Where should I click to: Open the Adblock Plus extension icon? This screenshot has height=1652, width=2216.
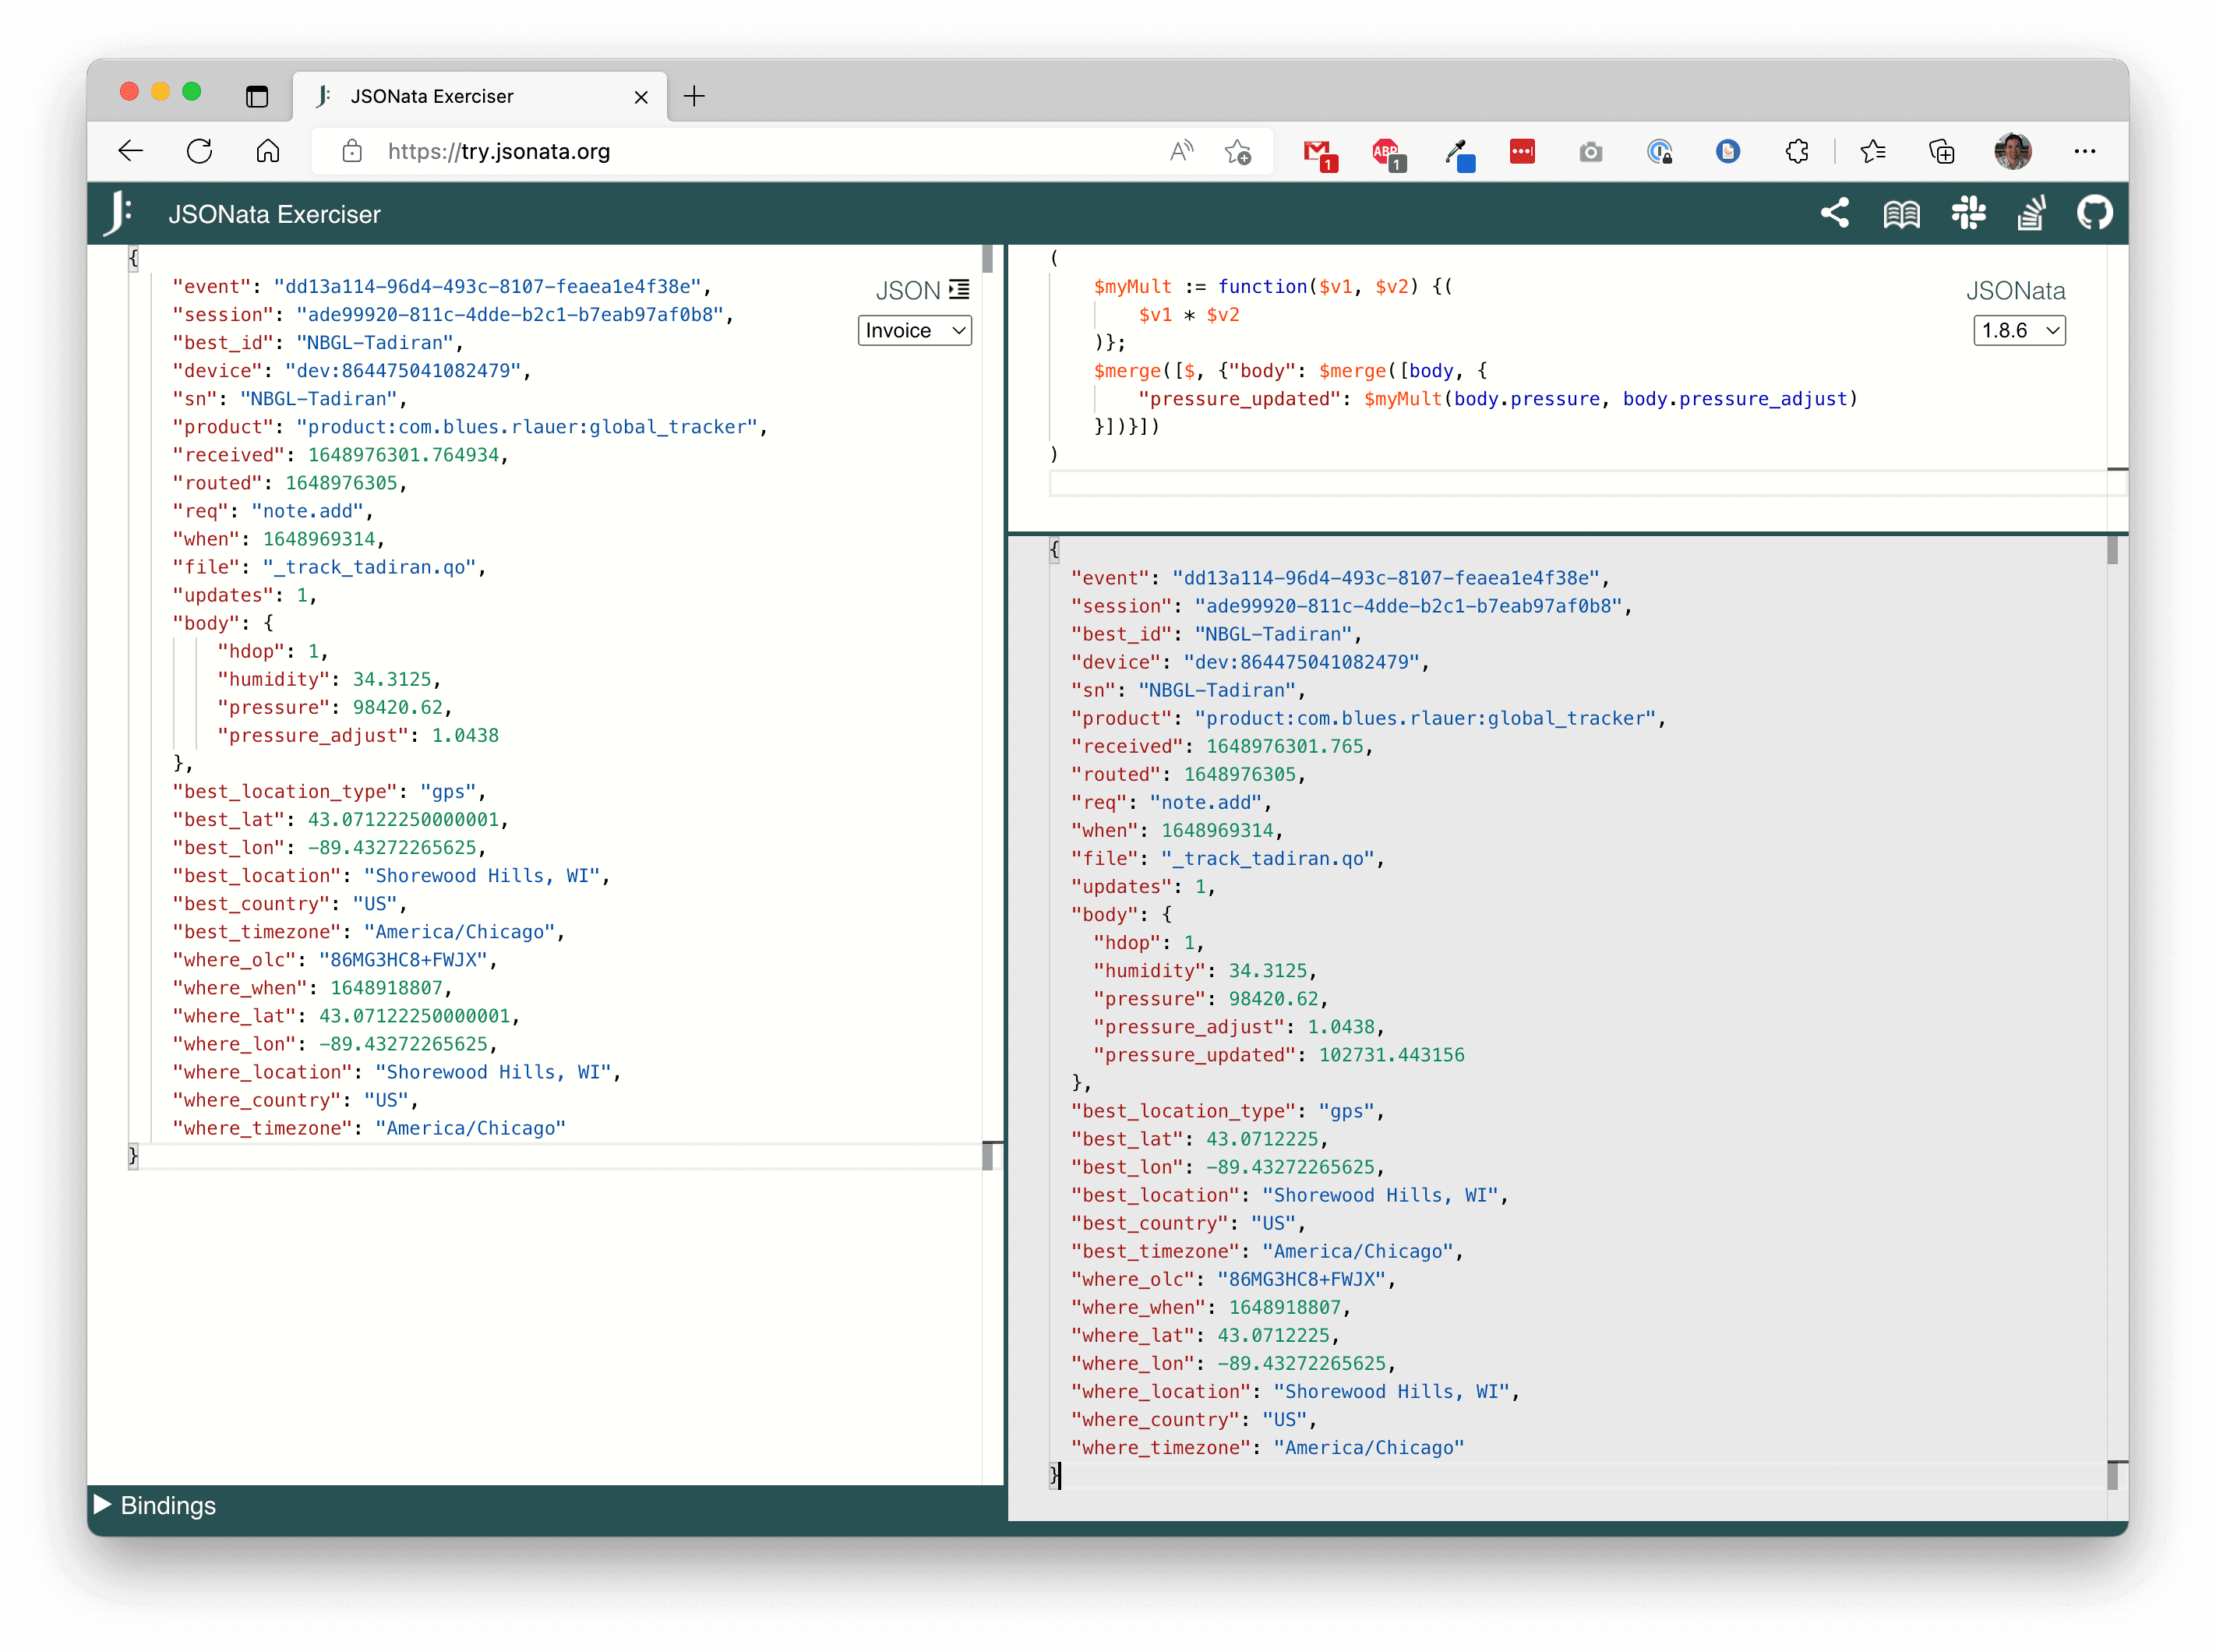[1389, 154]
